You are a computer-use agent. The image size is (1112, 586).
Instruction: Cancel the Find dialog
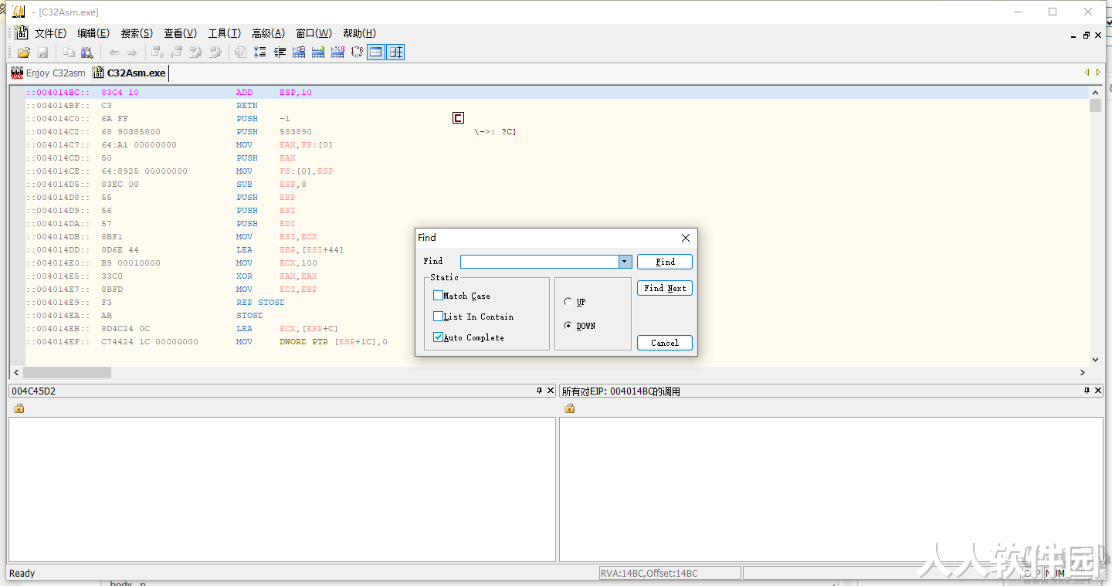coord(665,343)
